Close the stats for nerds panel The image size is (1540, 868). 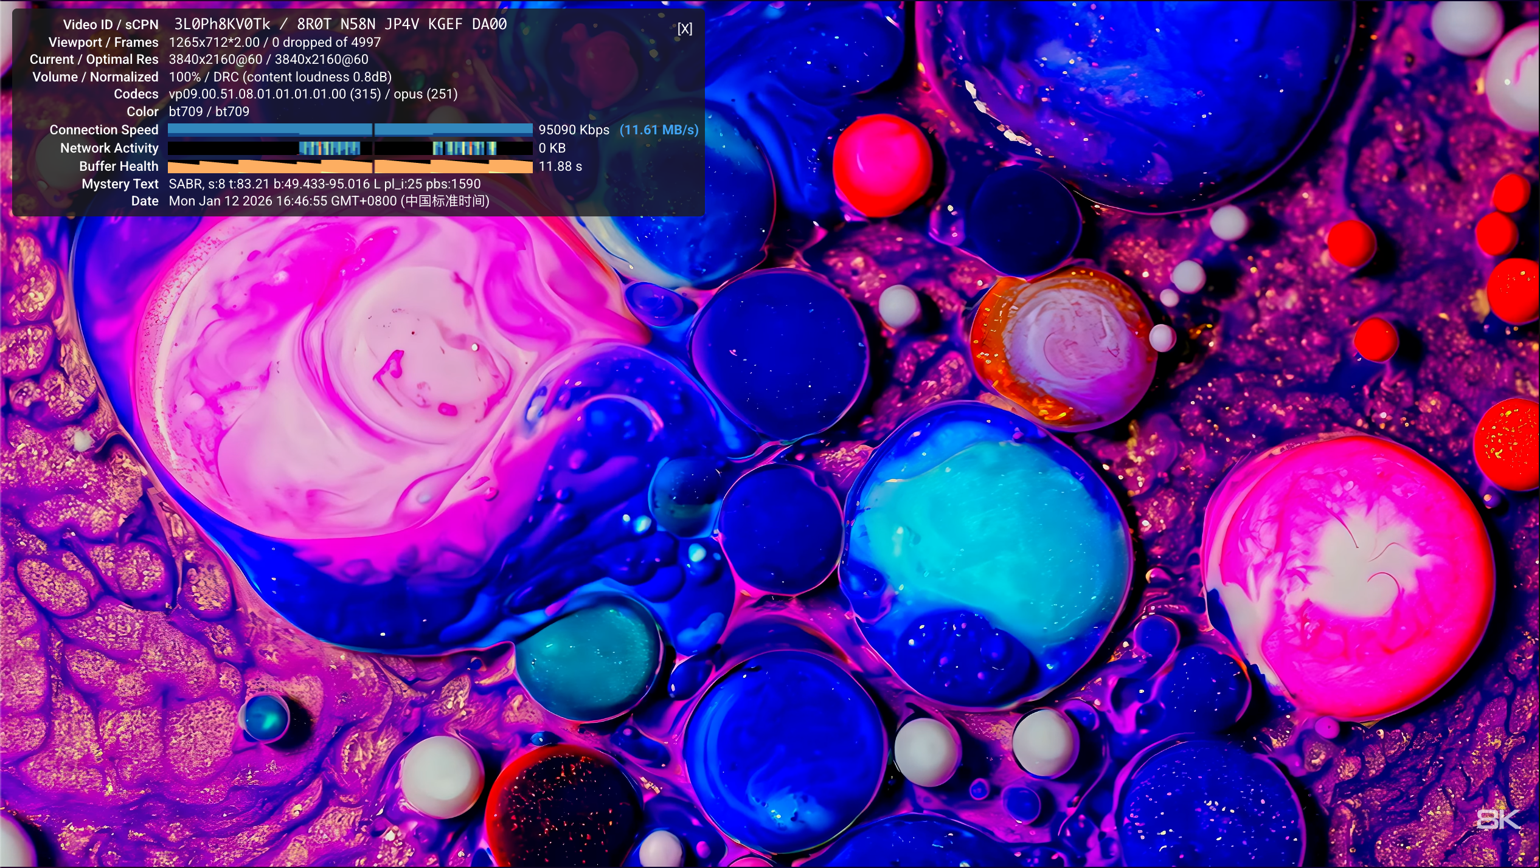(684, 29)
